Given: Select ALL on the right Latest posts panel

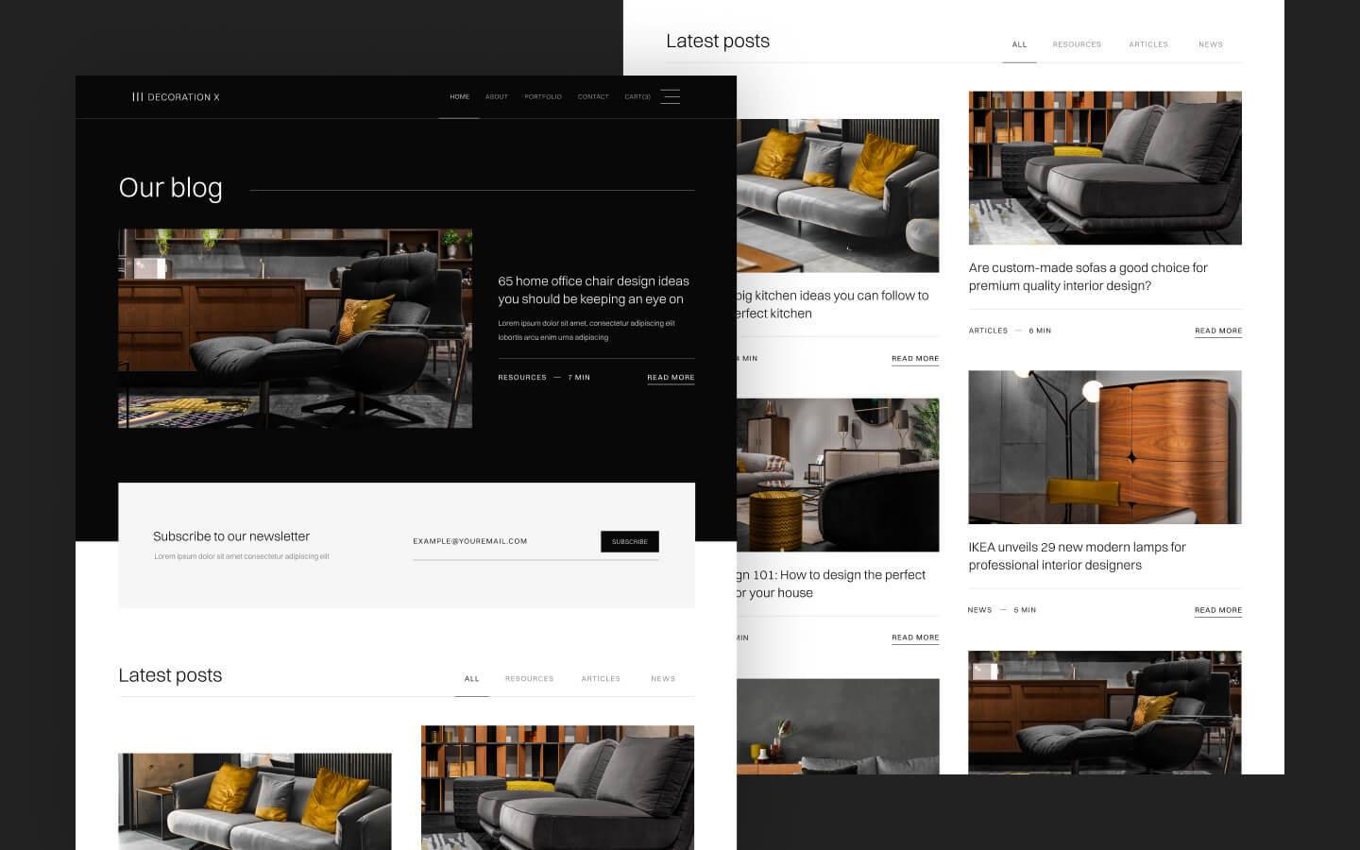Looking at the screenshot, I should (x=1019, y=44).
